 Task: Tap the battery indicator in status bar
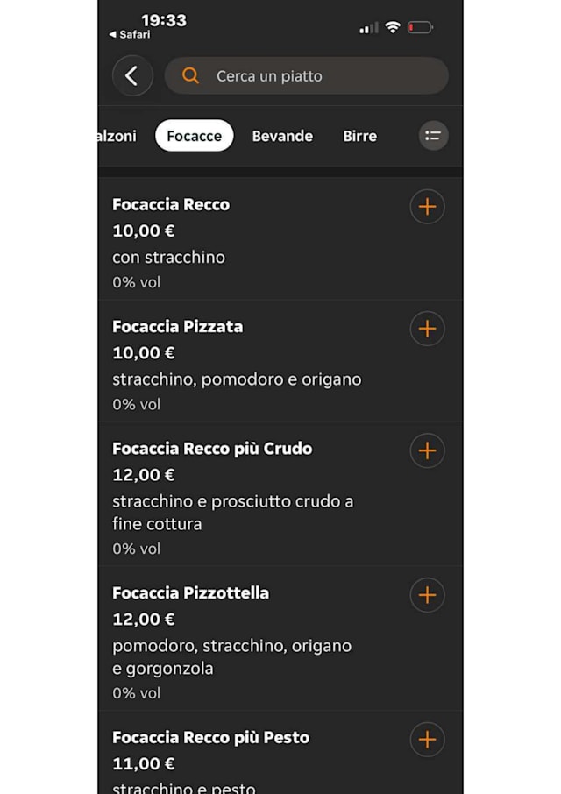(x=419, y=27)
